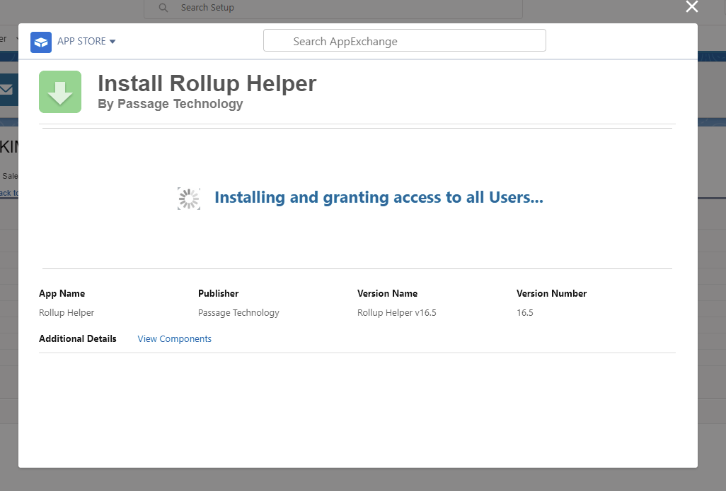This screenshot has width=726, height=491.
Task: Click the Search Setup field in background
Action: [x=333, y=8]
